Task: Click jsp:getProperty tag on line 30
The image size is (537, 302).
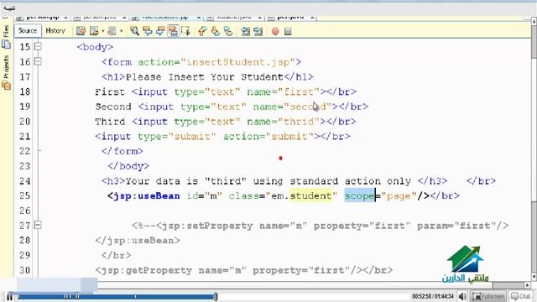Action: click(x=229, y=270)
